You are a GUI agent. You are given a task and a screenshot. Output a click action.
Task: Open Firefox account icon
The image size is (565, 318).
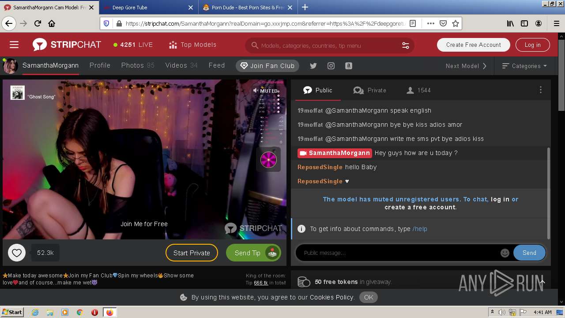539,23
